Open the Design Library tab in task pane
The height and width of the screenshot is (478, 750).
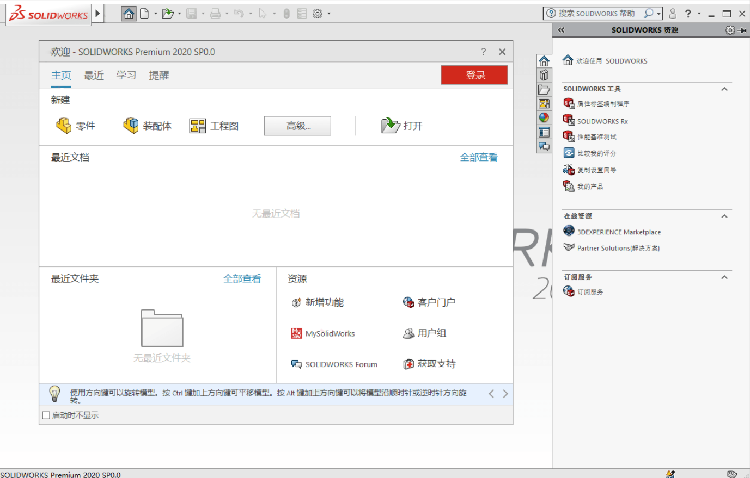click(544, 75)
